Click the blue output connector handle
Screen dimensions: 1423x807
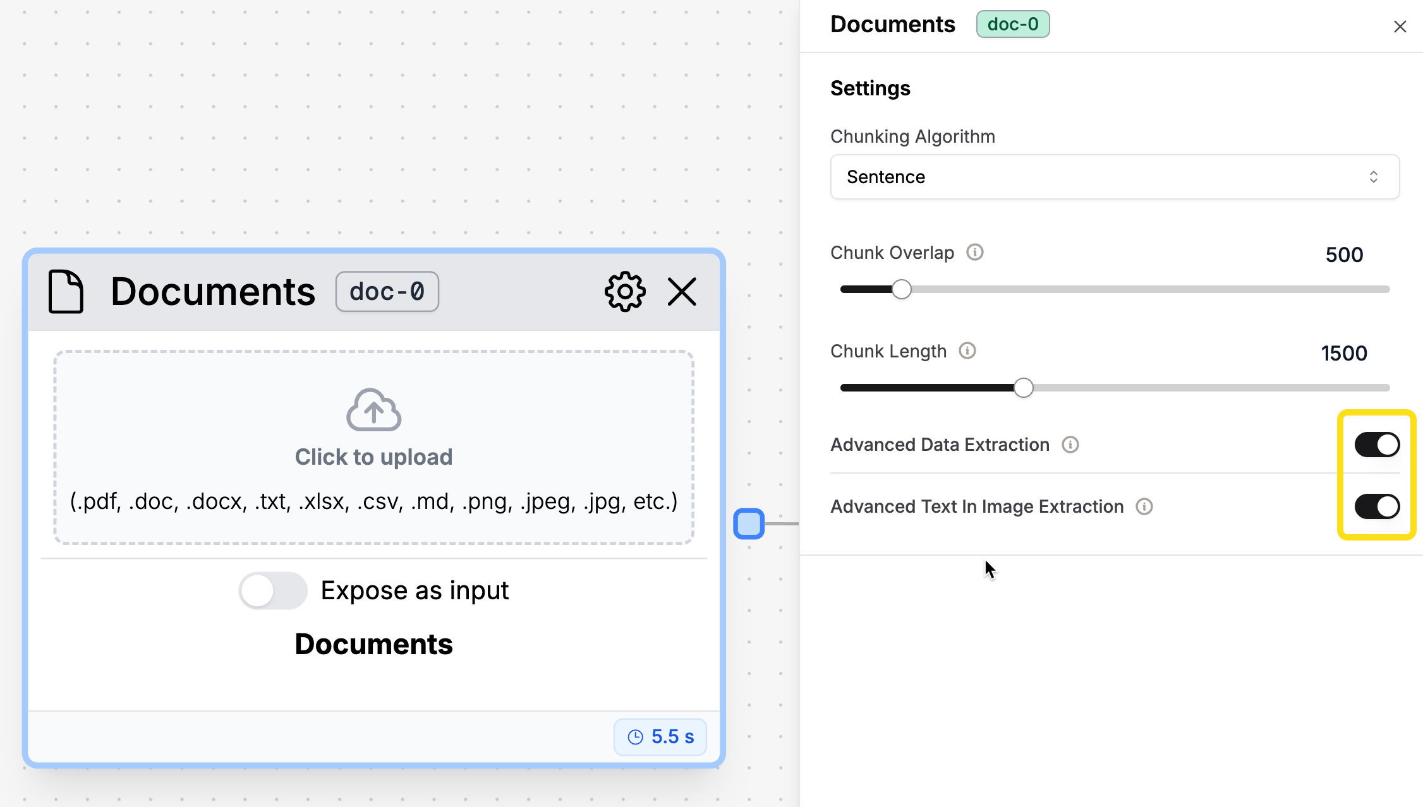tap(749, 523)
